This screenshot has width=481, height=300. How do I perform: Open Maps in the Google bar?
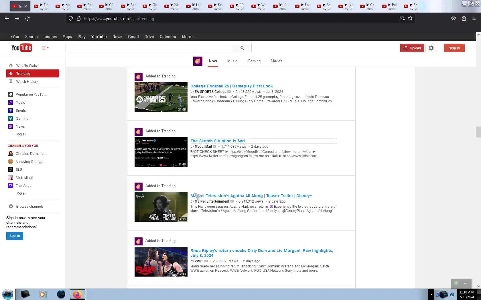tap(67, 37)
